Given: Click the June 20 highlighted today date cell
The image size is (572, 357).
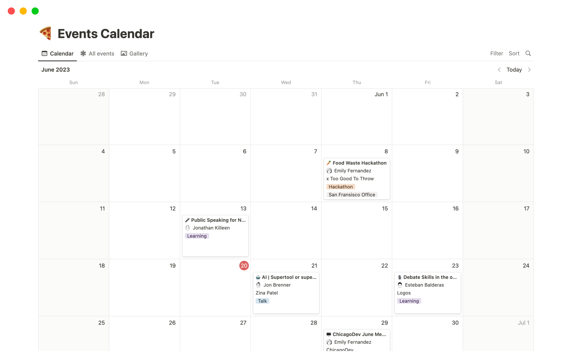Looking at the screenshot, I should coord(243,265).
